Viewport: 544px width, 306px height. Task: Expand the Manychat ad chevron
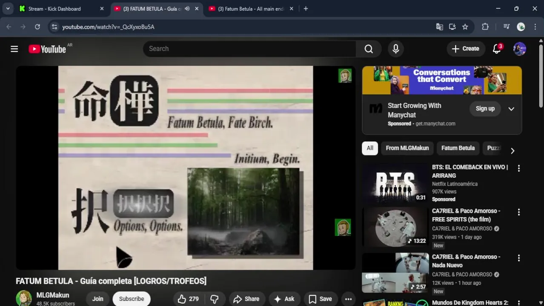(x=511, y=109)
